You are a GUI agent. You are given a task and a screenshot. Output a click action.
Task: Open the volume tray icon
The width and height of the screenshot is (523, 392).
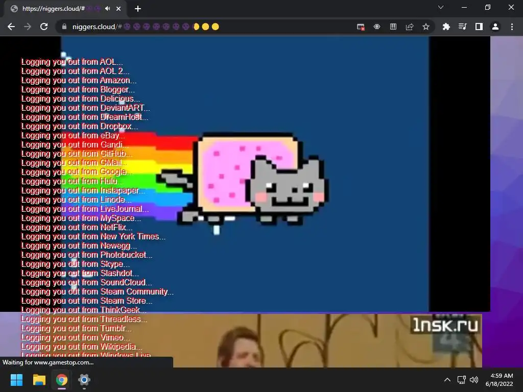[473, 380]
